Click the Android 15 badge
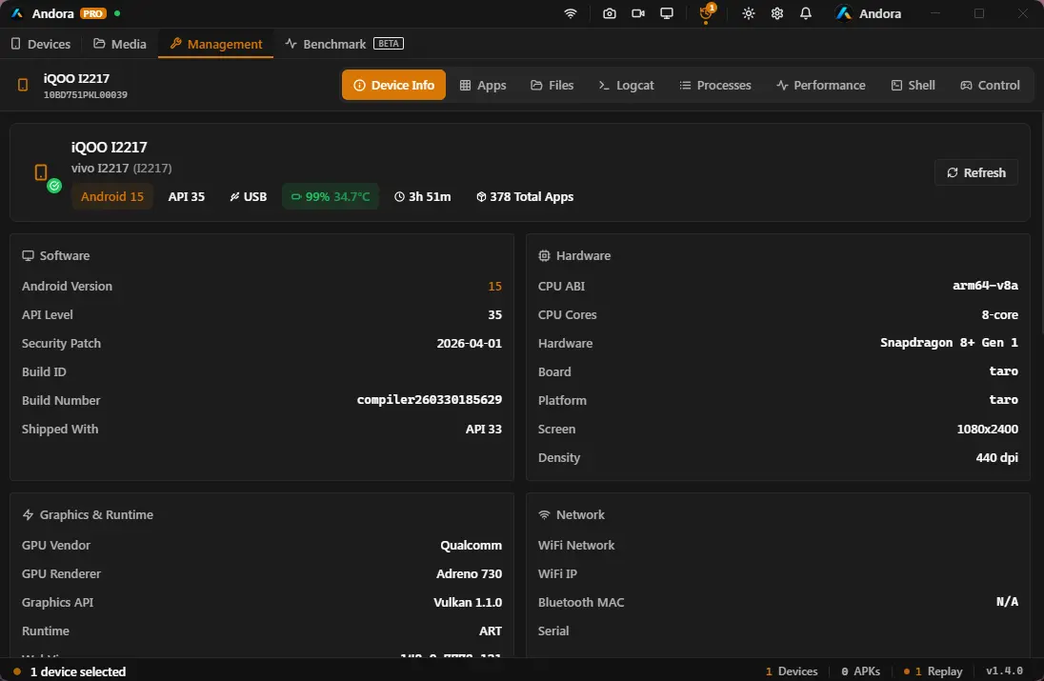This screenshot has height=681, width=1044. 111,196
